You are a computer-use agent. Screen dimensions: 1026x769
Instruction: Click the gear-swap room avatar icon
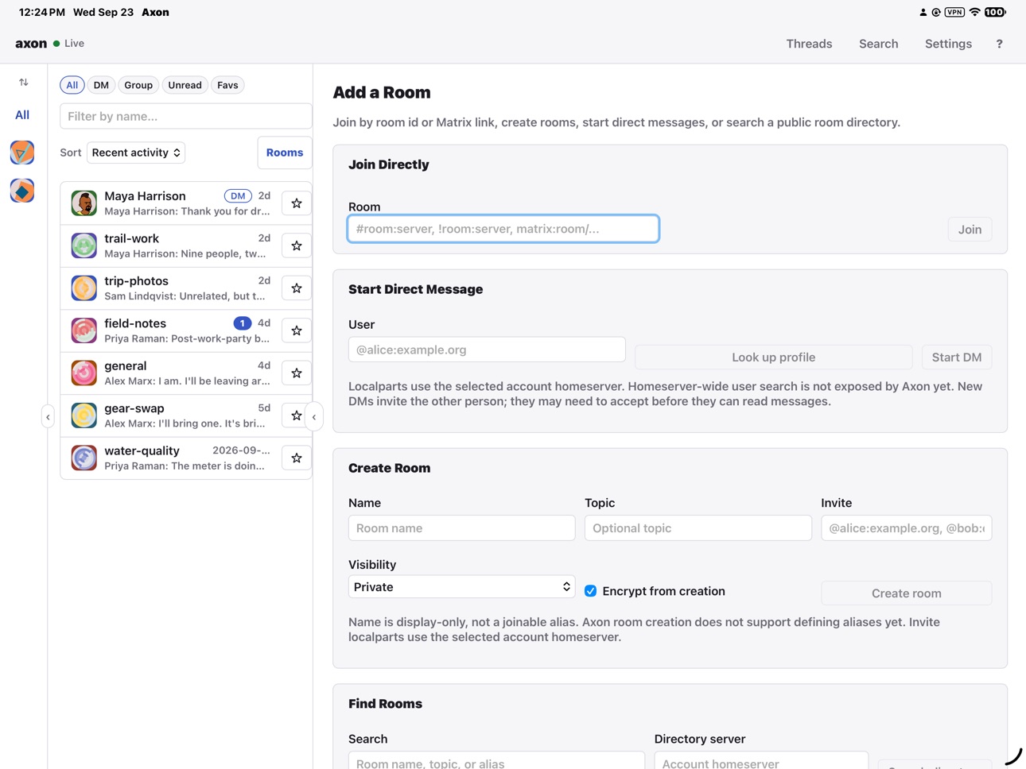(84, 415)
